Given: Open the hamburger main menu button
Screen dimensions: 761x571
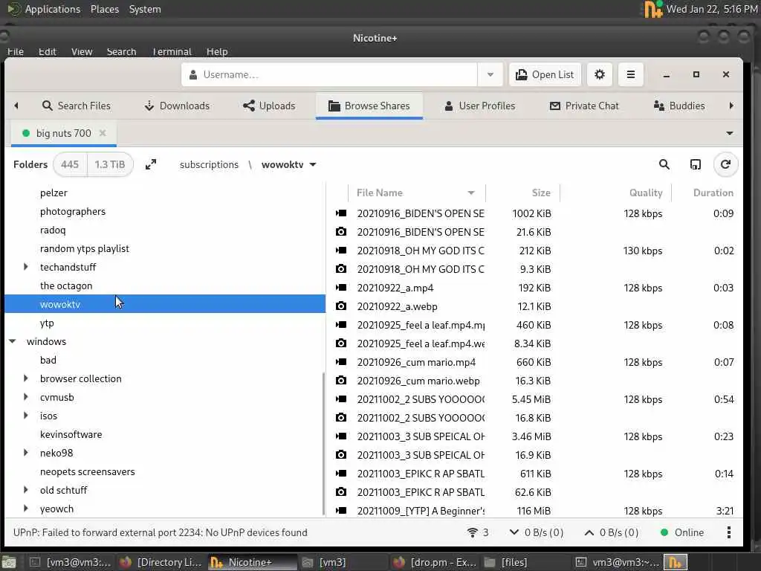Looking at the screenshot, I should (x=630, y=75).
